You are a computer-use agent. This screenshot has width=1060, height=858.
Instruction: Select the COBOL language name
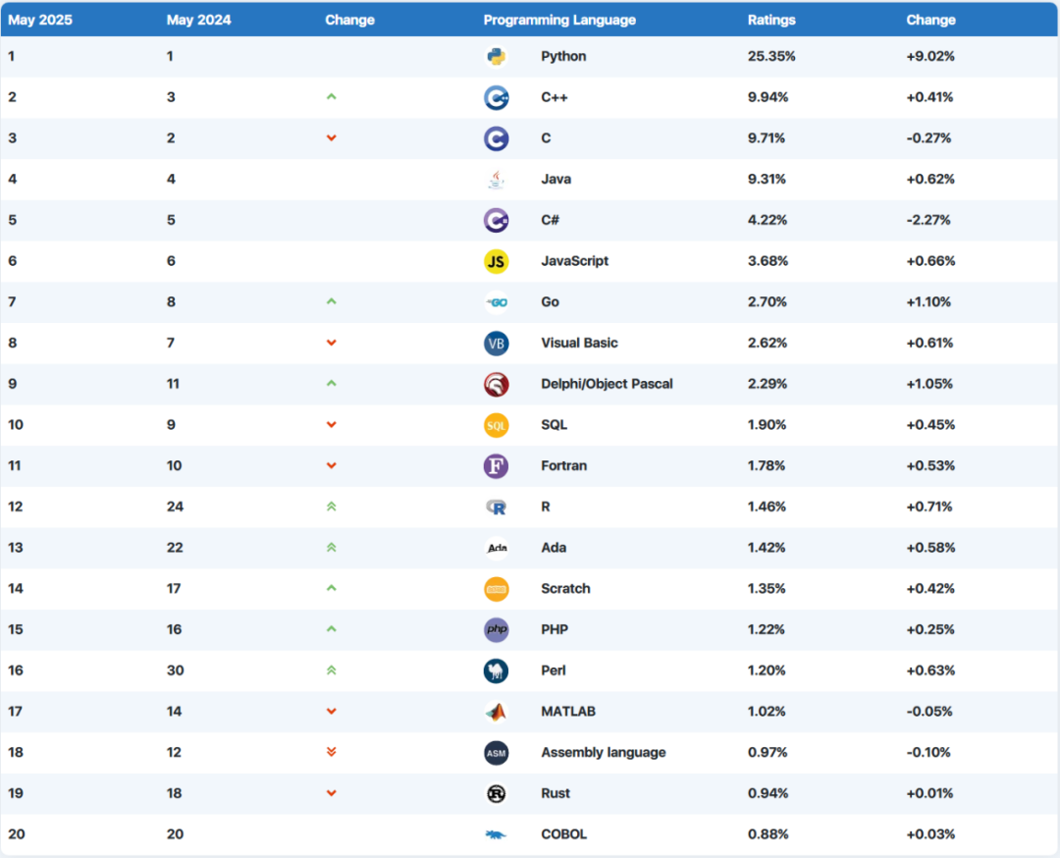pyautogui.click(x=563, y=834)
